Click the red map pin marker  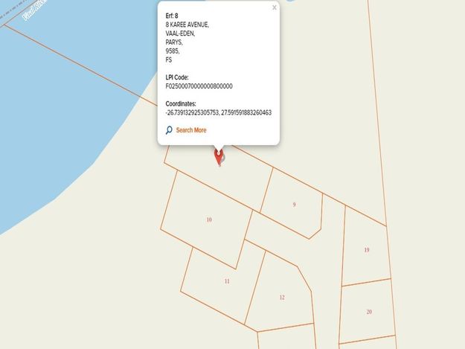tap(219, 156)
